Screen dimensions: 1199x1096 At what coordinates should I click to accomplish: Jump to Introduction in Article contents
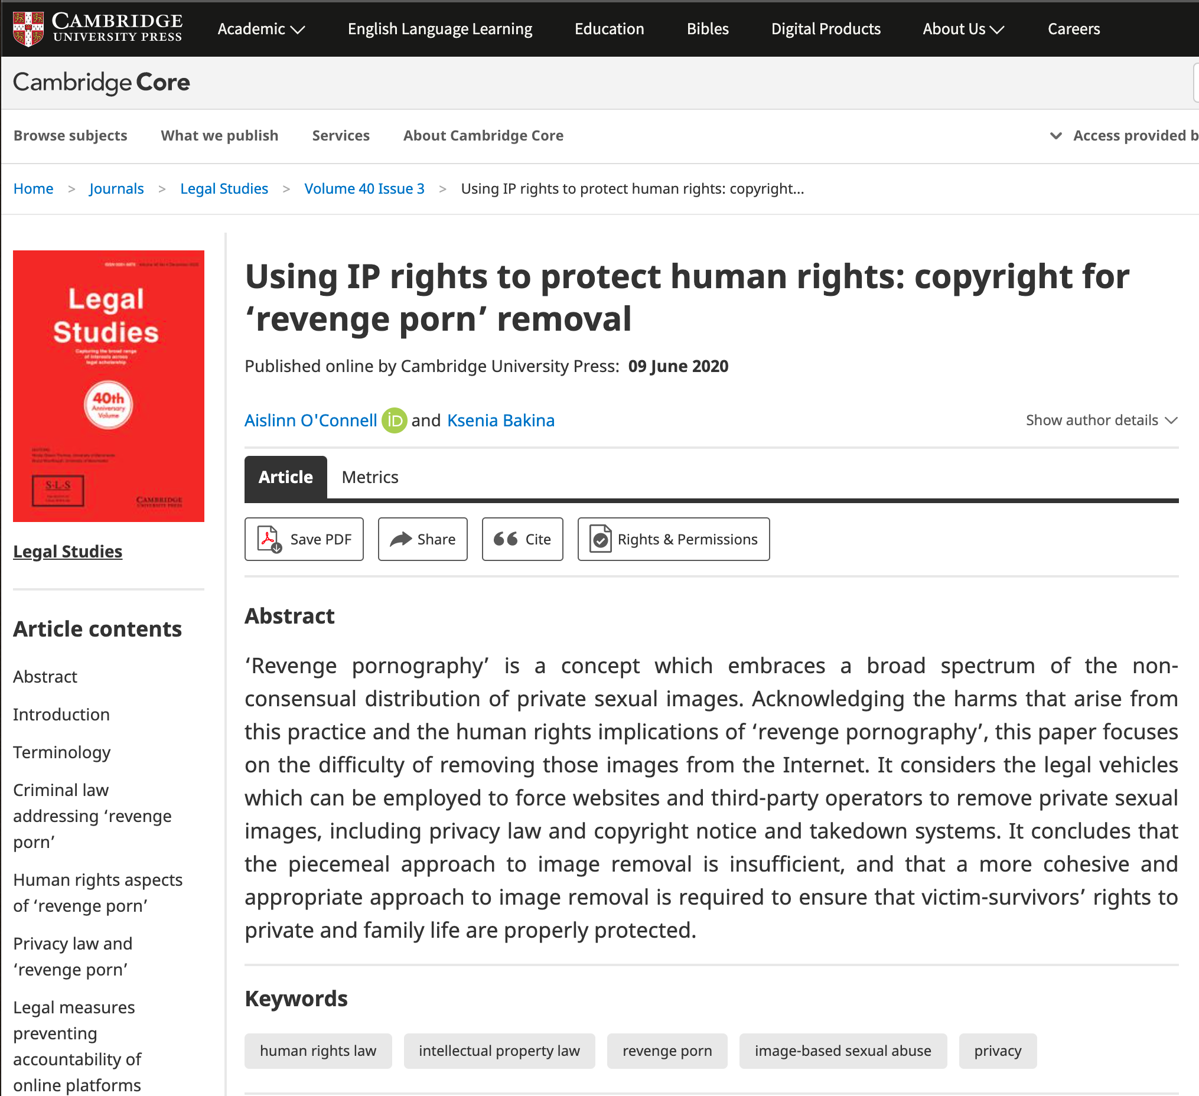61,714
